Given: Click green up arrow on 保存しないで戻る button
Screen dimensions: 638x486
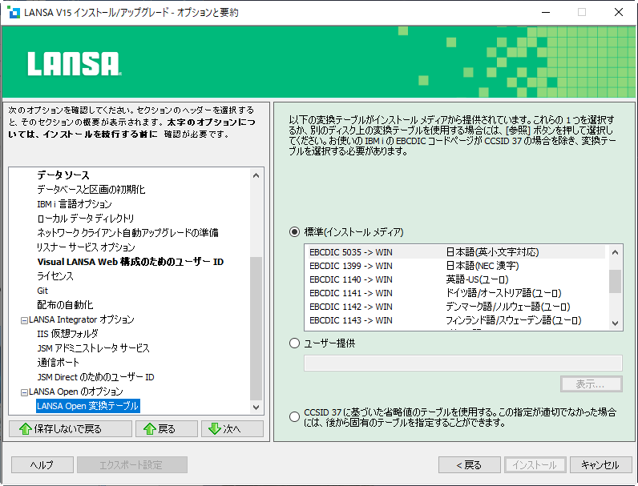Looking at the screenshot, I should (26, 428).
